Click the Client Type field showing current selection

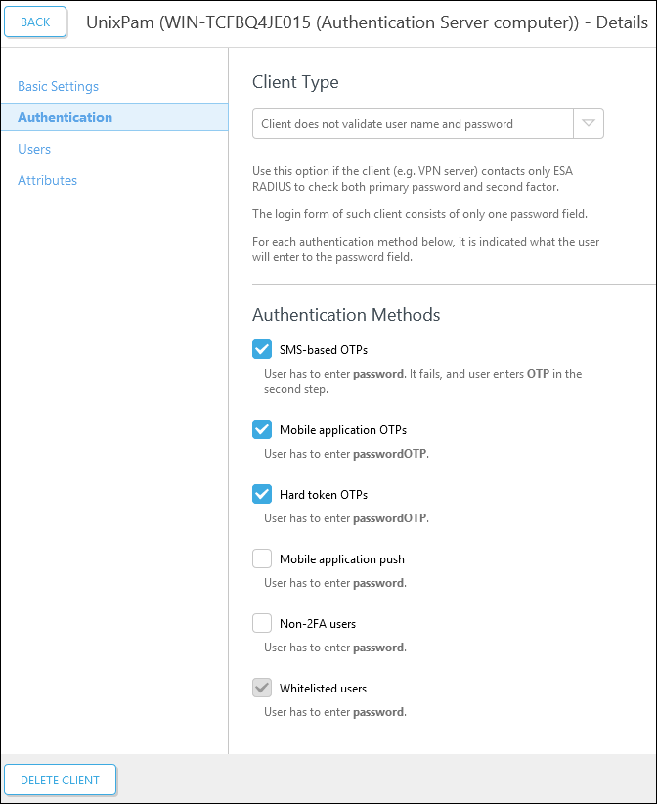pos(411,123)
